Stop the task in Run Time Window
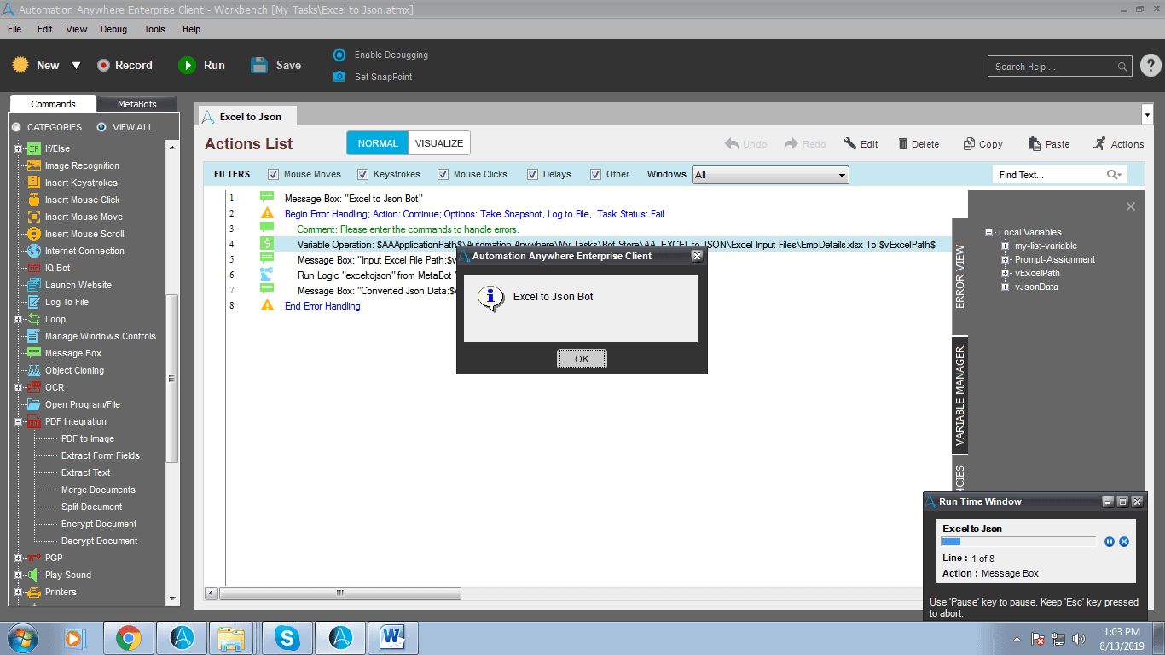Screen dimensions: 1165x655 [x=1124, y=542]
